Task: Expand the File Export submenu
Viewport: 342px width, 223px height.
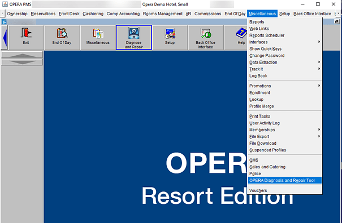Action: tap(285, 136)
